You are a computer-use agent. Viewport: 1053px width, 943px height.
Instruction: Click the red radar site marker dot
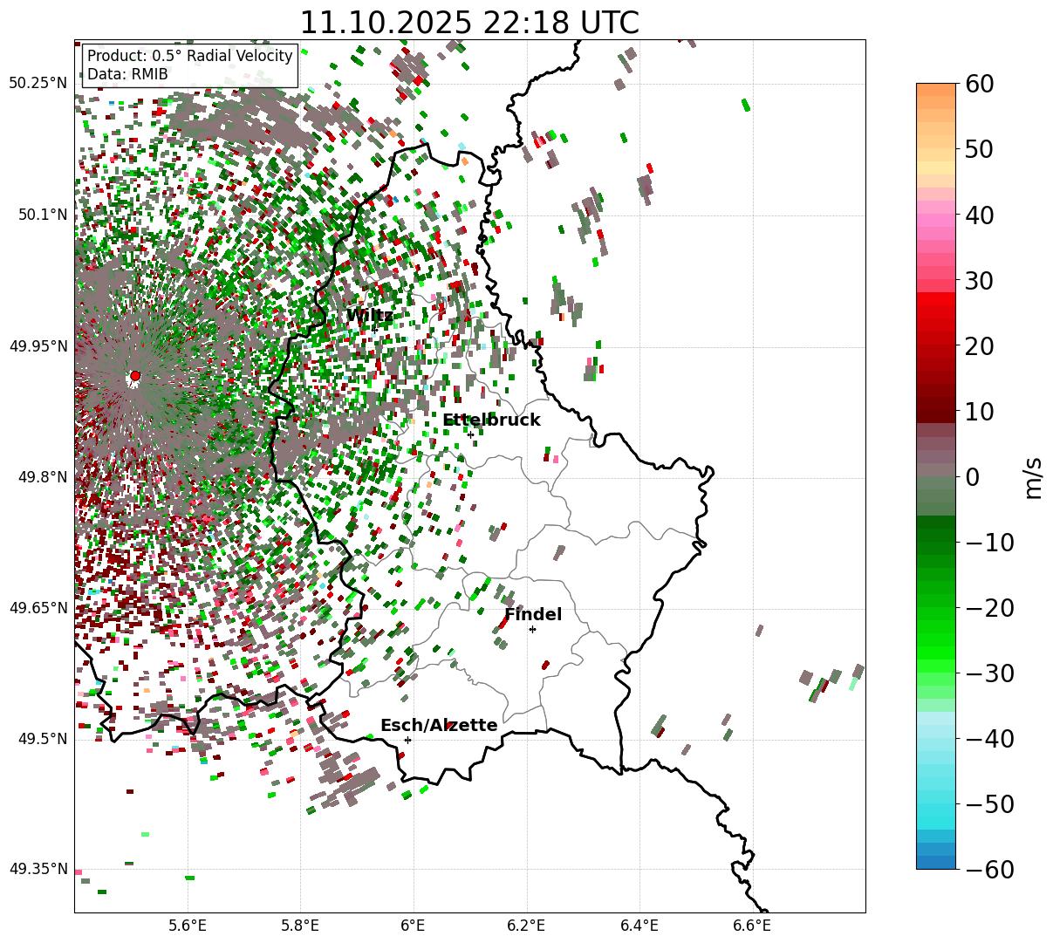tap(134, 376)
